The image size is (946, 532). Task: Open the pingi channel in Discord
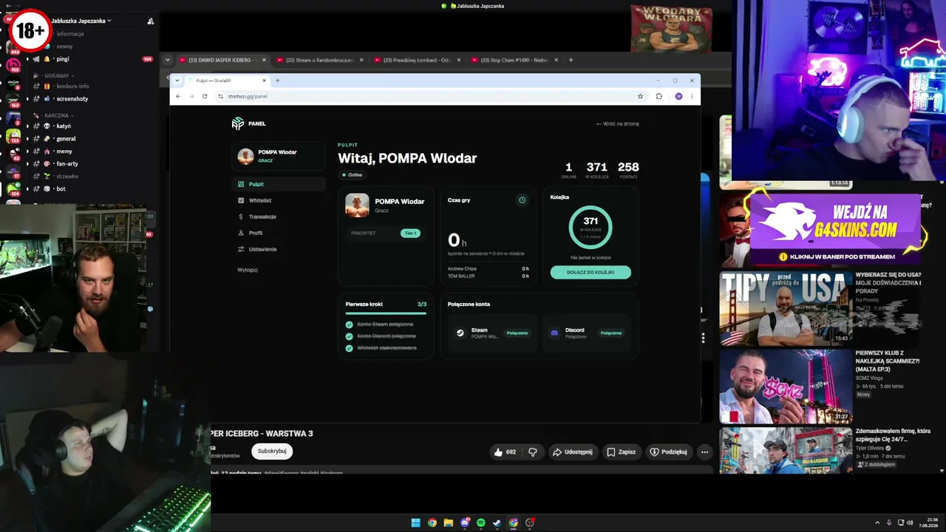pos(92,59)
